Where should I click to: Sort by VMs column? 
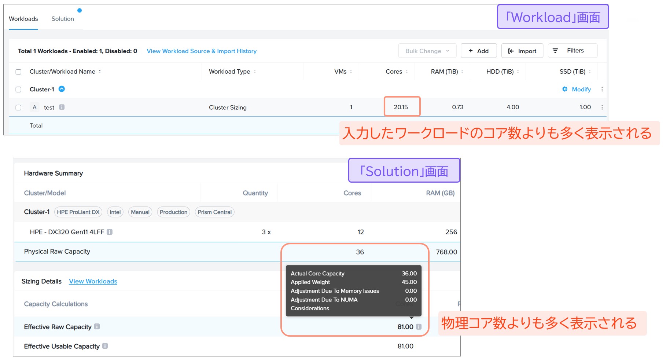[x=351, y=72]
